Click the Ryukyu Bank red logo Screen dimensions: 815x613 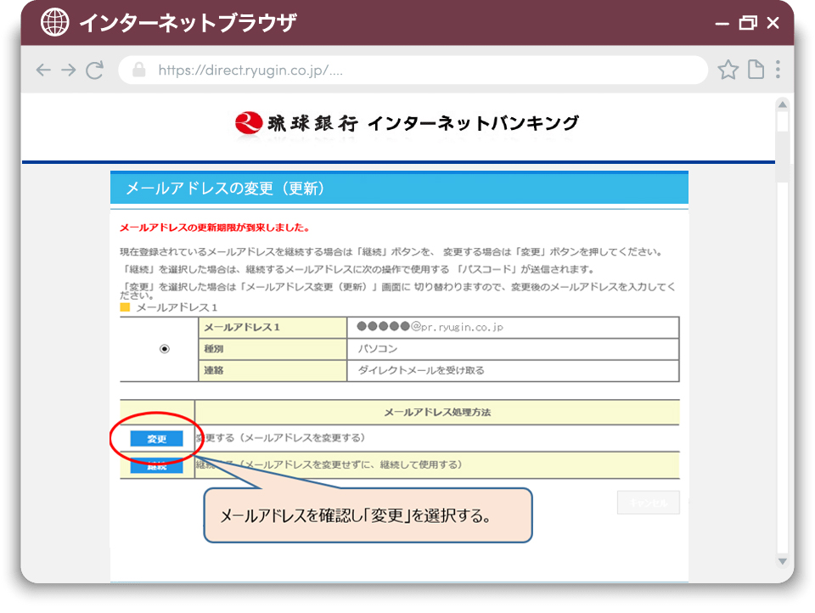pyautogui.click(x=248, y=124)
